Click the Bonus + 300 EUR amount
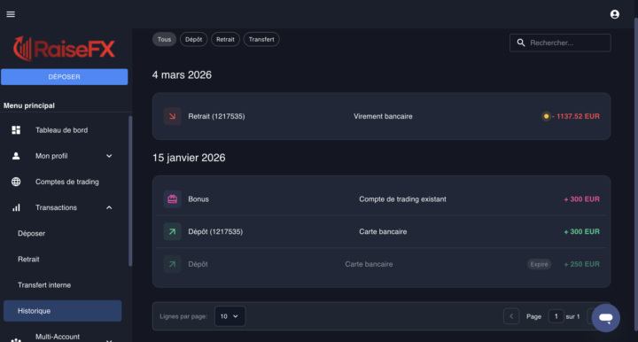The image size is (638, 342). 581,199
